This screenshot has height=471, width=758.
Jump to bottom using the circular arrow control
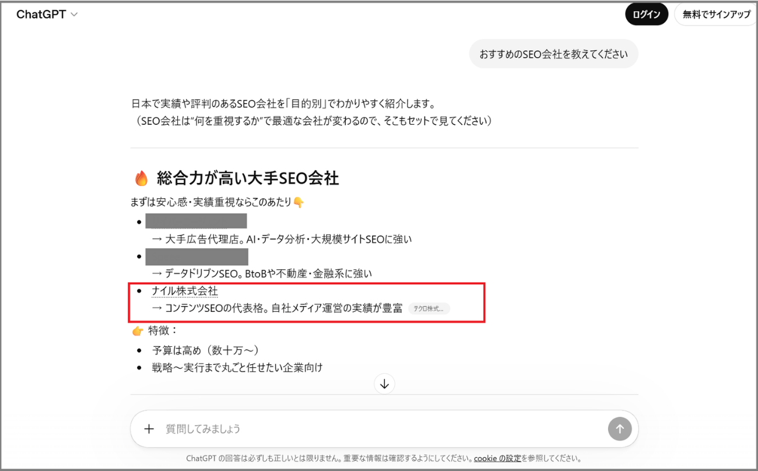[384, 384]
